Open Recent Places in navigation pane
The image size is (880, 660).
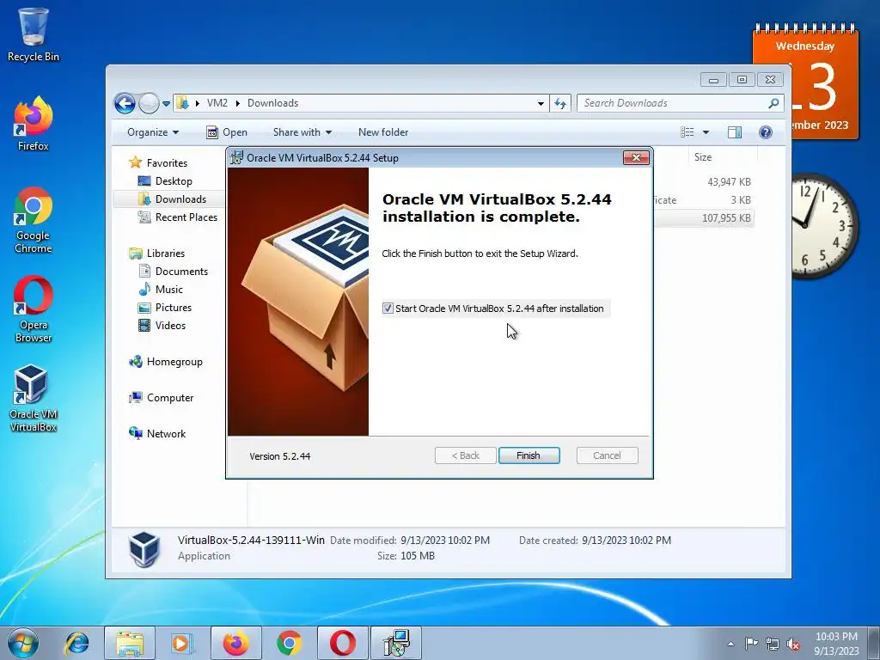[x=178, y=217]
